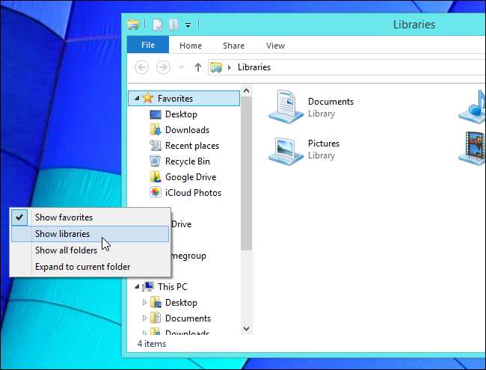
Task: Enable Show libraries option
Action: [62, 234]
